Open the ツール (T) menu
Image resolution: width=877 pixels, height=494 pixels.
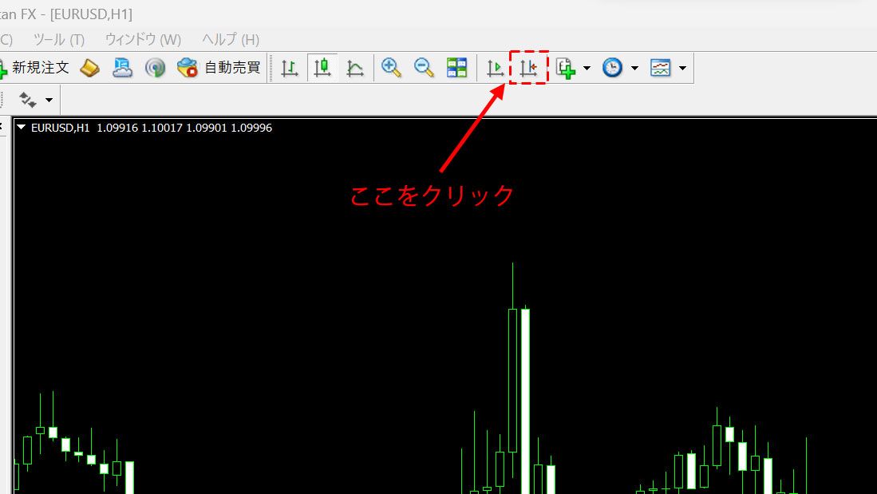click(59, 39)
